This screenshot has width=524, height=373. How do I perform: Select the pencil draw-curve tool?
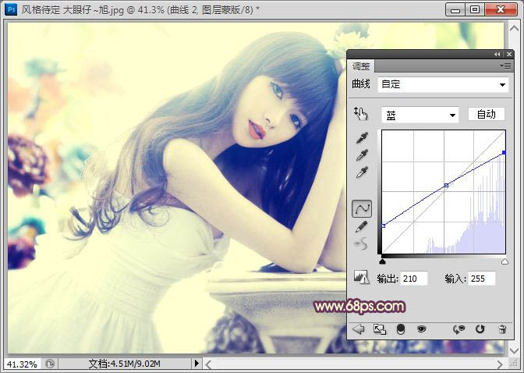[362, 226]
